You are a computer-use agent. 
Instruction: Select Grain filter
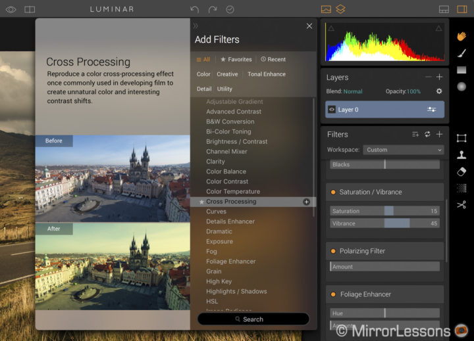213,271
